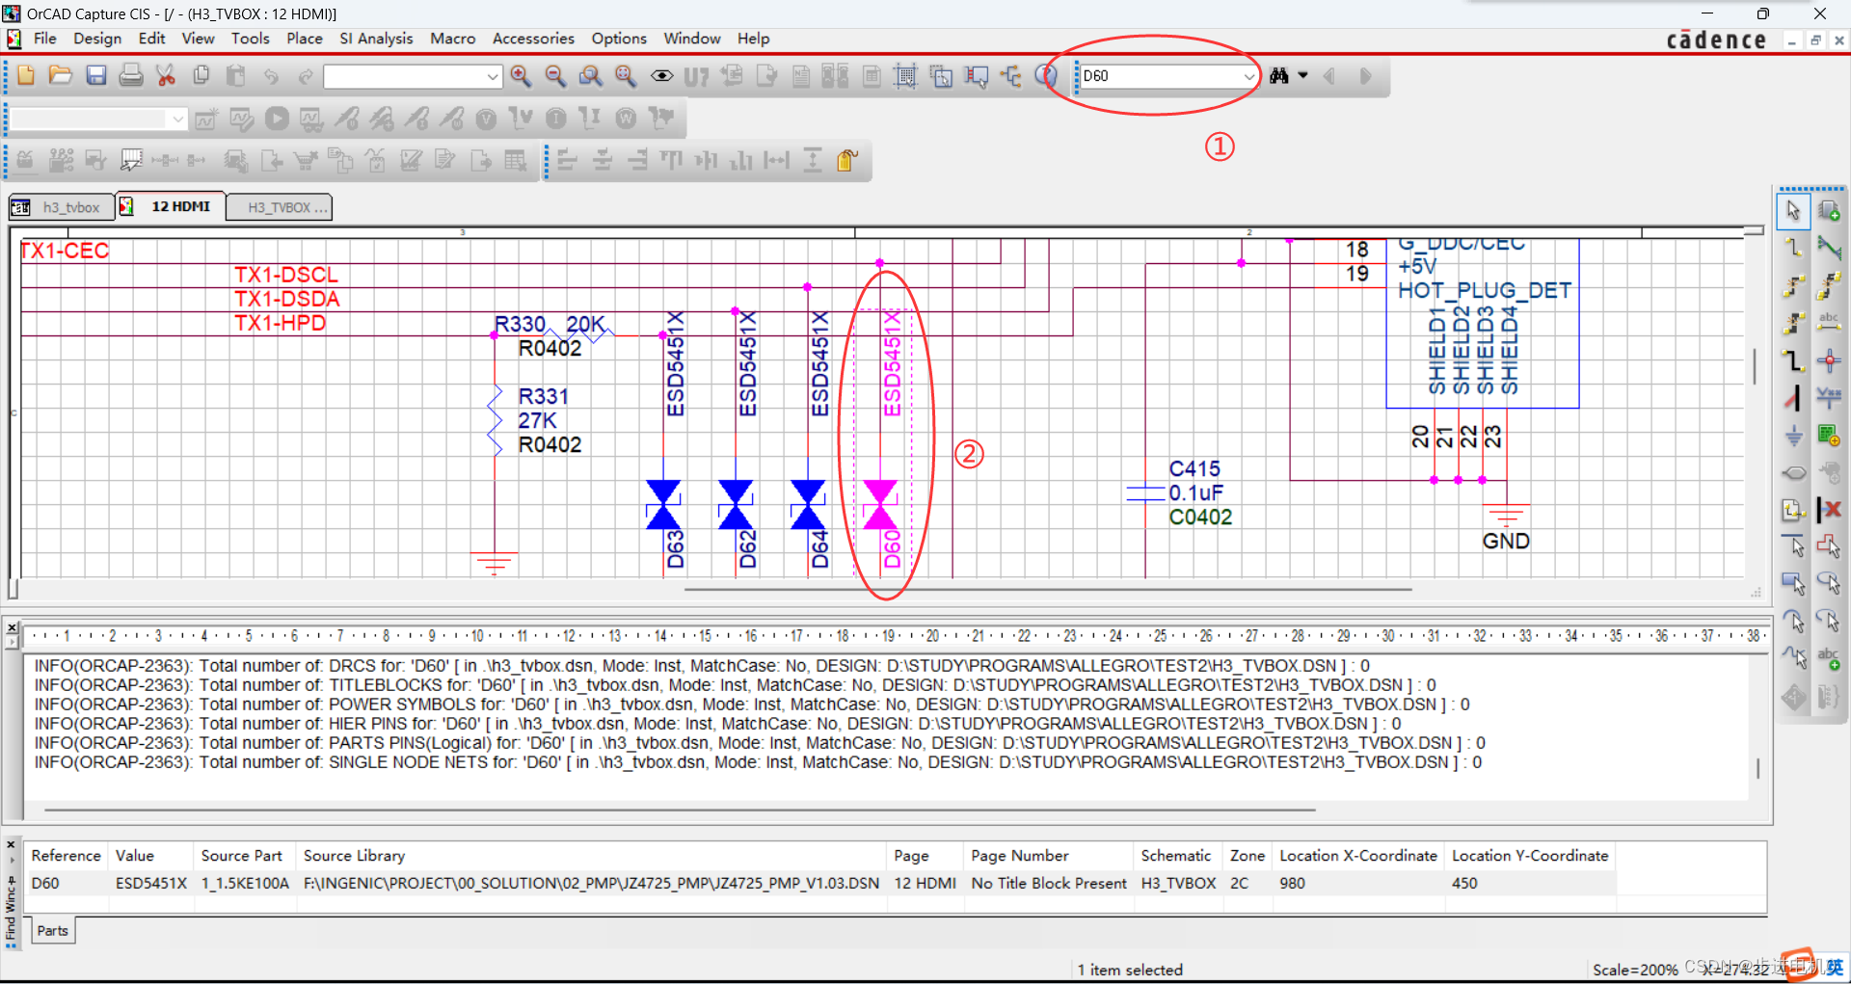Screen dimensions: 1851x984
Task: Expand the simulation profile combo box
Action: point(177,119)
